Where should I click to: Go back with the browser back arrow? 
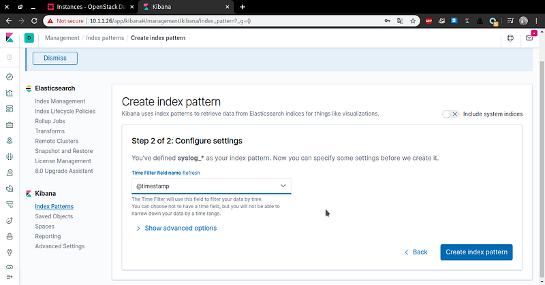(9, 21)
